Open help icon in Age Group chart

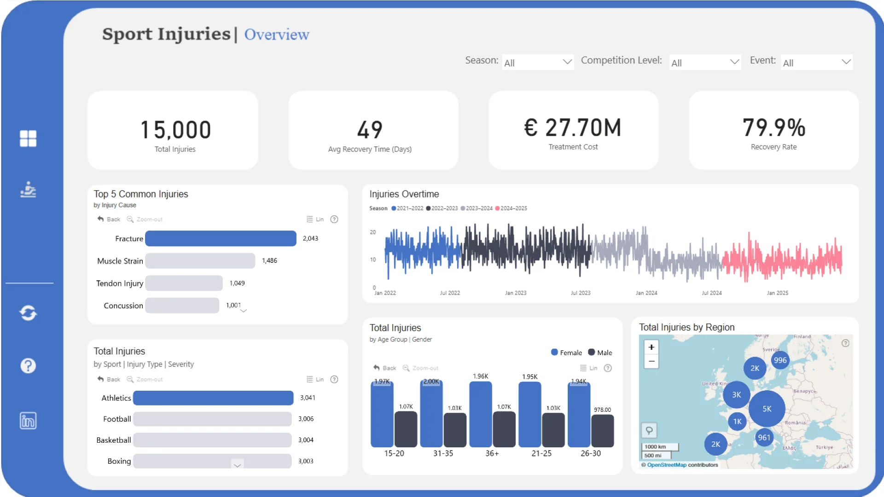[x=608, y=368]
